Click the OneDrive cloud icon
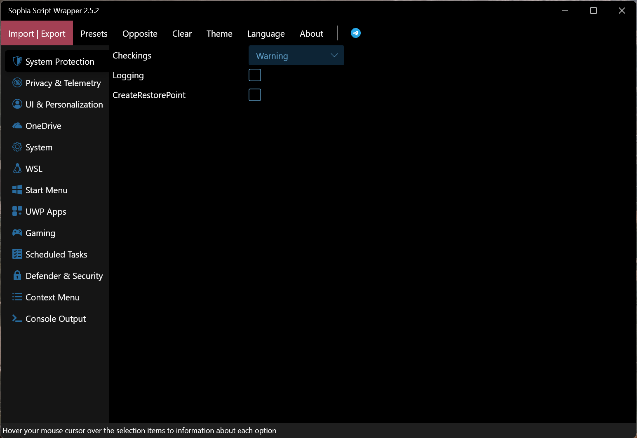This screenshot has height=438, width=637. pos(17,126)
